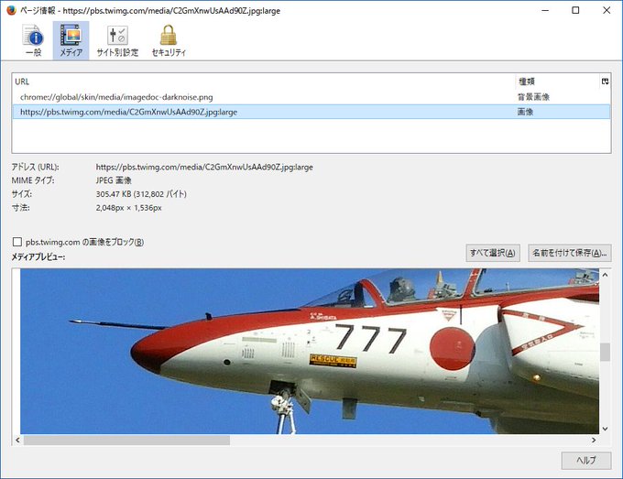Switch to サイト別設定 permissions tab
Viewport: 623px width, 479px height.
[117, 40]
